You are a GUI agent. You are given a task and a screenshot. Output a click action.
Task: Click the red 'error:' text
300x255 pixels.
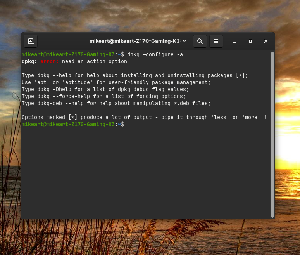[49, 62]
